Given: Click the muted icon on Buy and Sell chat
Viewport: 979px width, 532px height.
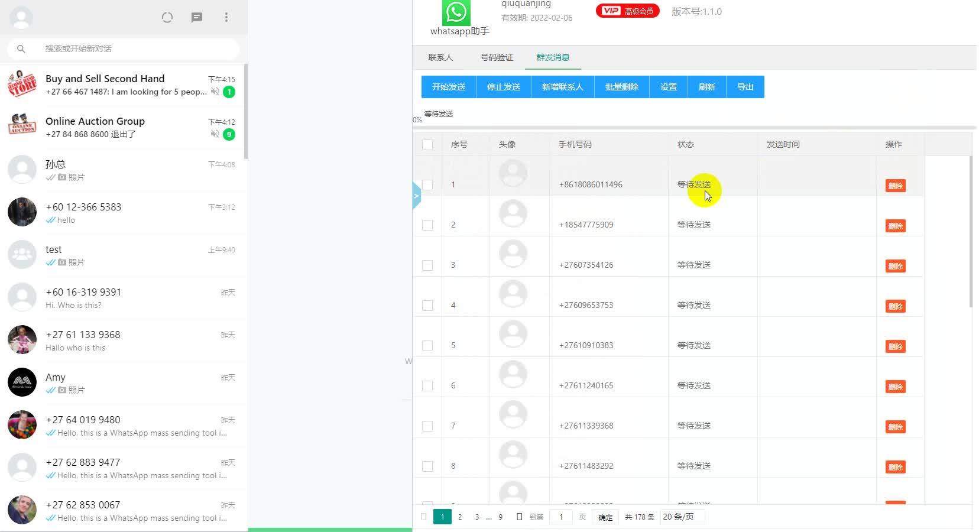Looking at the screenshot, I should point(215,92).
